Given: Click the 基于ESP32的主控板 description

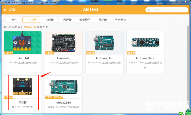Looking at the screenshot, I should [x=23, y=107].
